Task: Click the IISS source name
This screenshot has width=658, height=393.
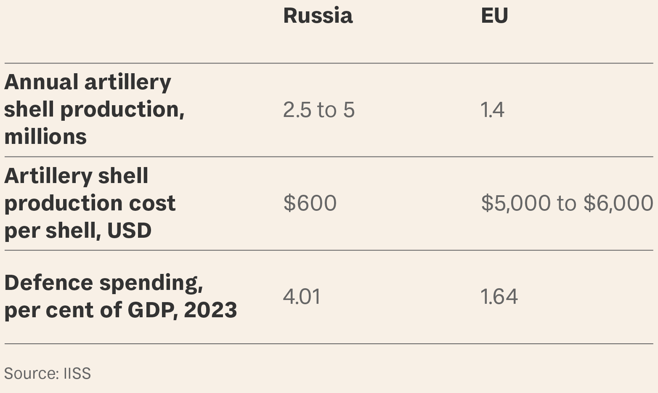Action: click(x=77, y=374)
